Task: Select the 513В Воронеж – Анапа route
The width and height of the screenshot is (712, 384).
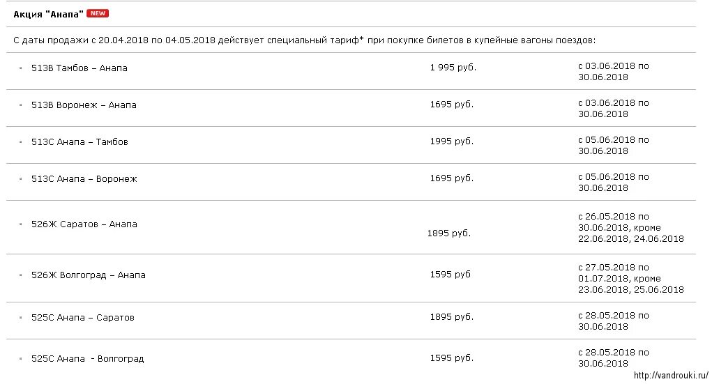Action: [84, 105]
